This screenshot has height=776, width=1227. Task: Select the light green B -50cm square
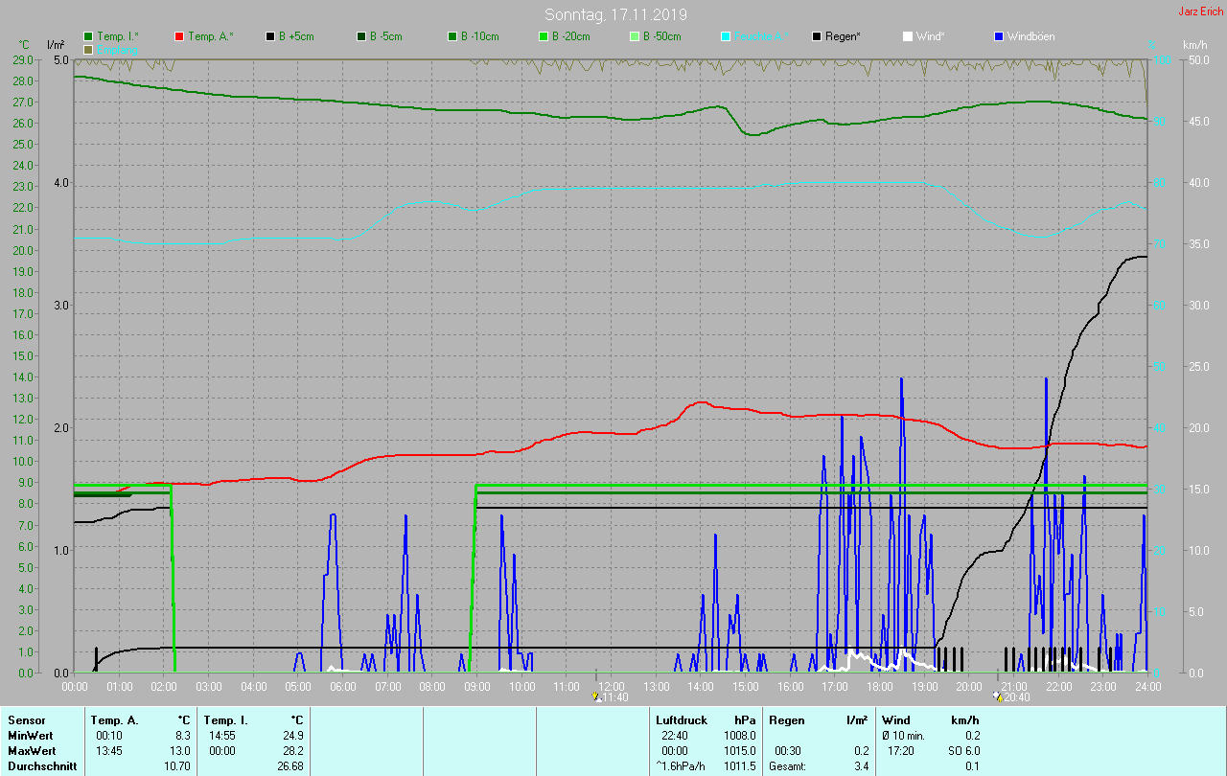pos(634,36)
